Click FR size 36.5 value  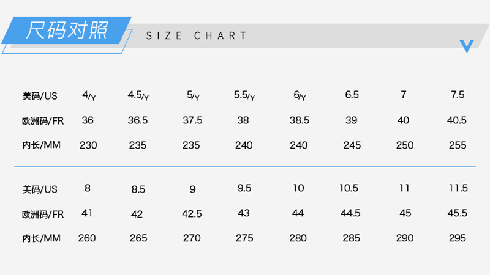pyautogui.click(x=137, y=120)
